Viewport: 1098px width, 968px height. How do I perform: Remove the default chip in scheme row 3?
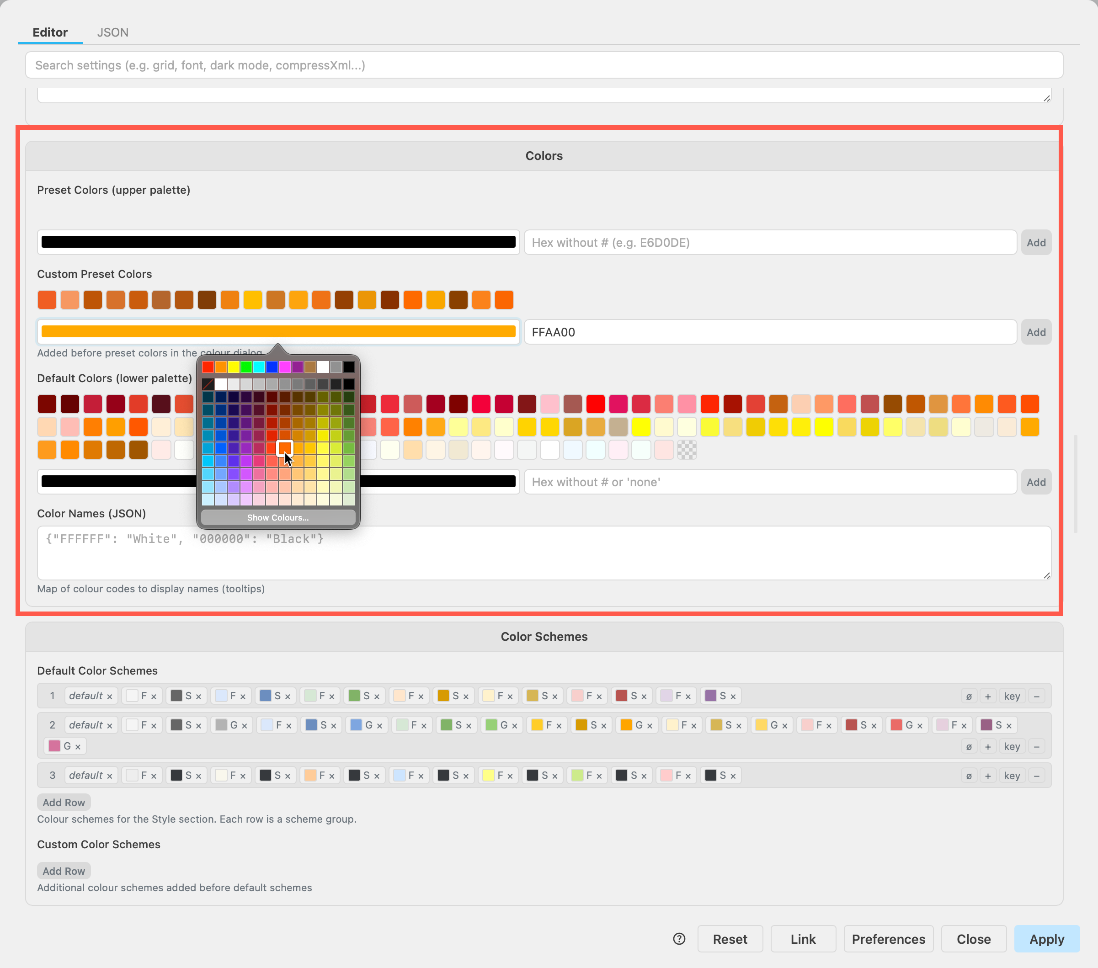110,776
